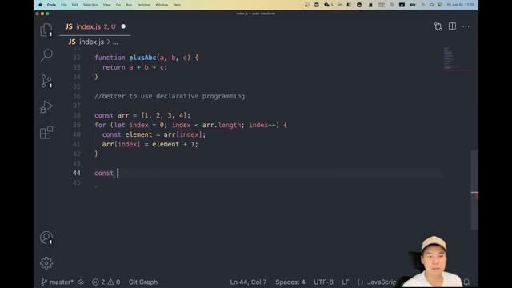The width and height of the screenshot is (512, 288).
Task: Click the clock in the macOS menu bar
Action: point(461,5)
